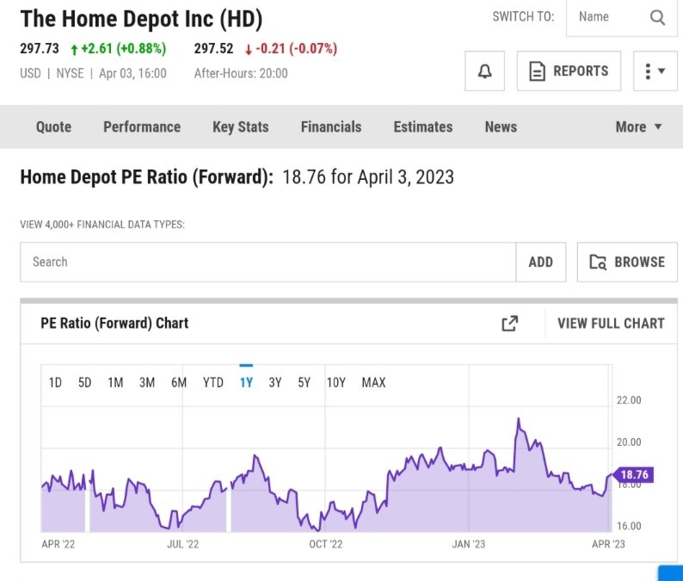This screenshot has width=683, height=581.
Task: Go to the Key Stats tab
Action: 241,127
